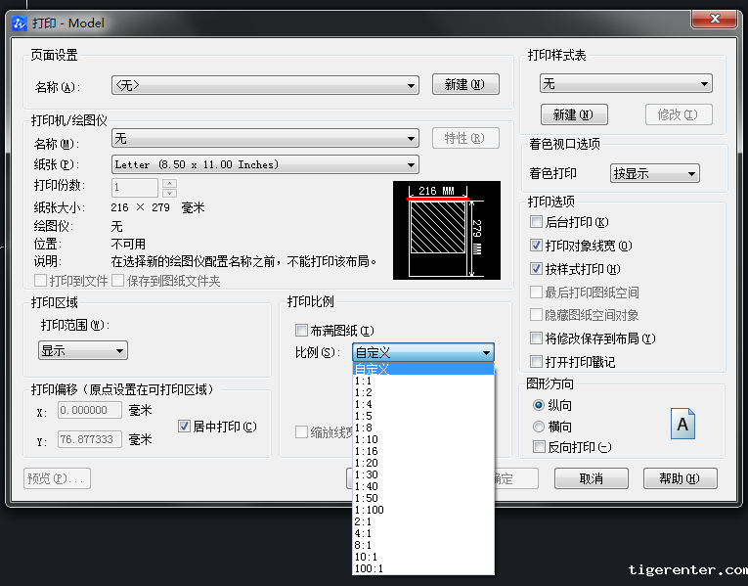Open the 纸张 paper size dropdown
The width and height of the screenshot is (748, 586).
(265, 164)
